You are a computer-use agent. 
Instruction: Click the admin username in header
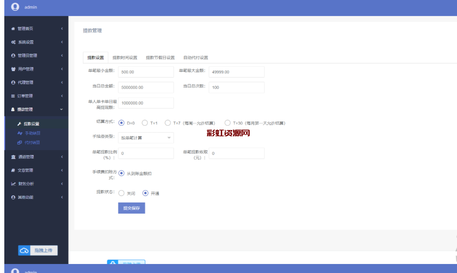coord(31,7)
